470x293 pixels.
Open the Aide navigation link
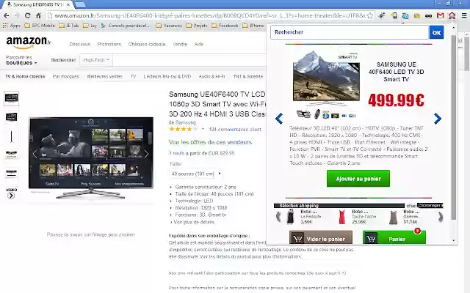point(199,44)
